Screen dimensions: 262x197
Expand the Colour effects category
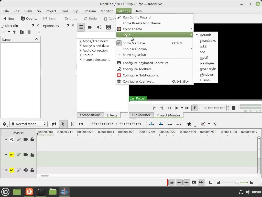[x=80, y=55]
